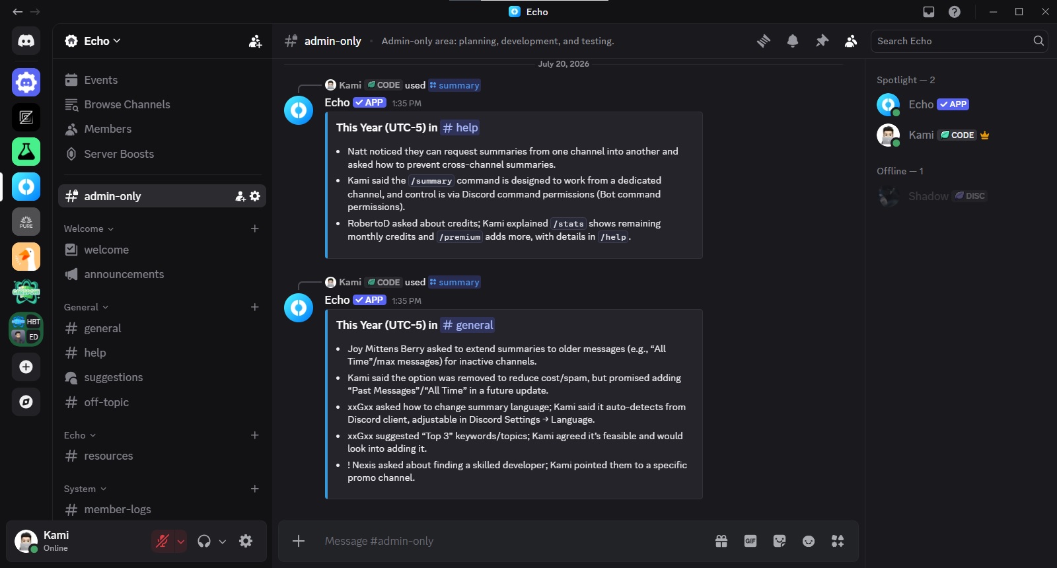1057x568 pixels.
Task: Open the orange goose server icon
Action: pyautogui.click(x=26, y=257)
